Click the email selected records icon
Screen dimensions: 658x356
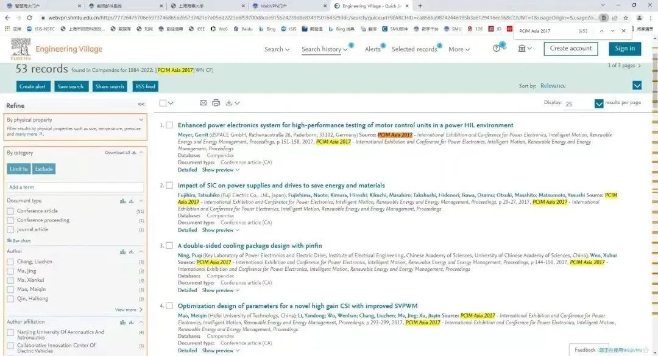coord(203,103)
